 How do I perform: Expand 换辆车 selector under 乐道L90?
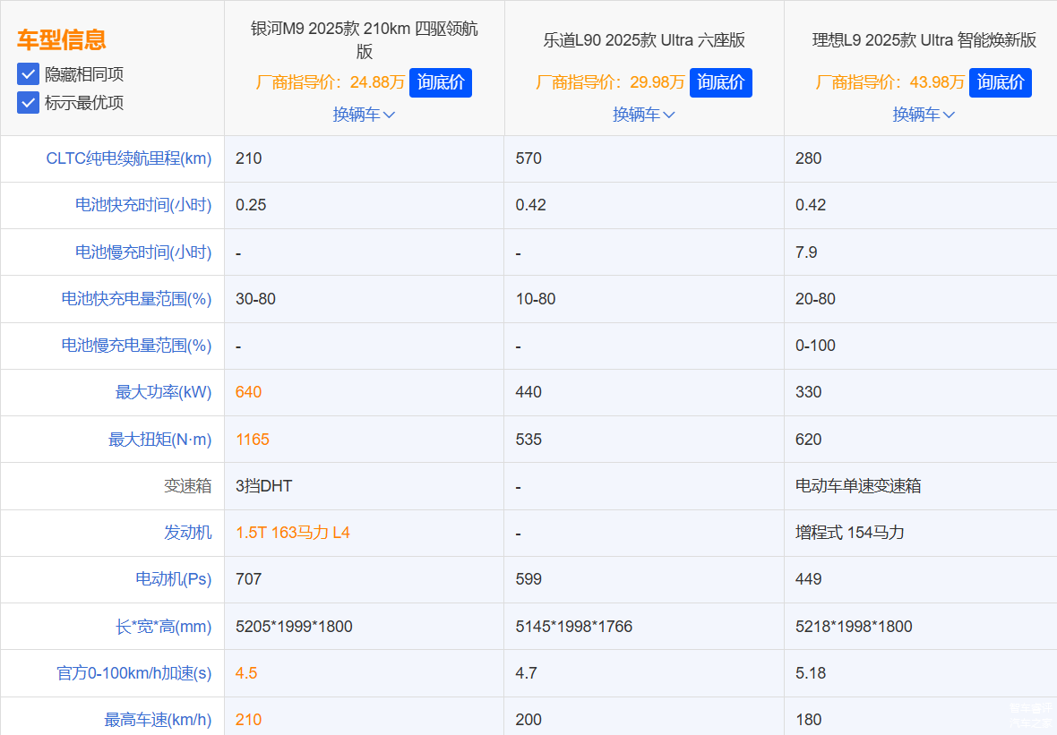click(x=643, y=115)
